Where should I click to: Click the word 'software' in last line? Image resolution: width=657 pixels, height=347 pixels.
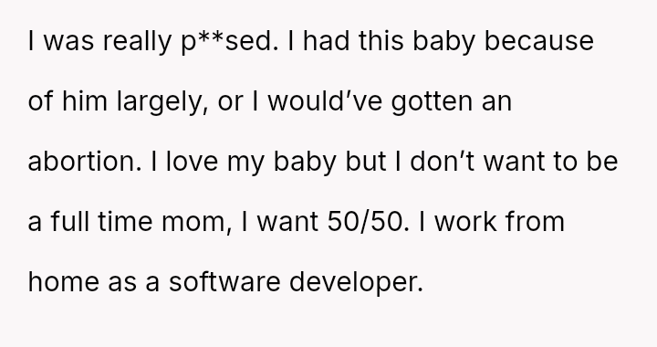coord(224,281)
